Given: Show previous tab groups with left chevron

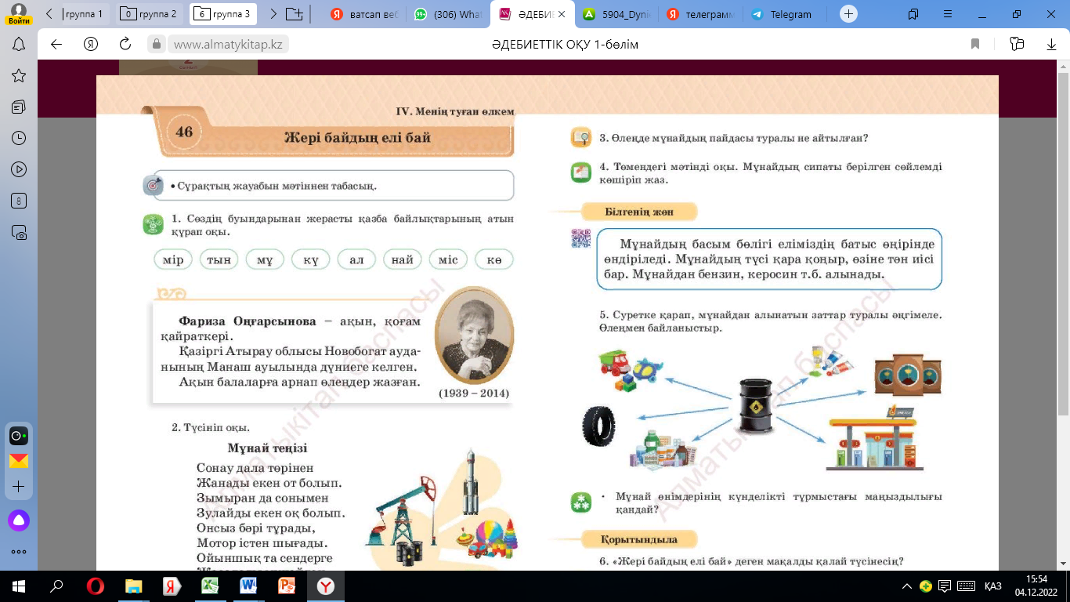Looking at the screenshot, I should click(x=50, y=14).
